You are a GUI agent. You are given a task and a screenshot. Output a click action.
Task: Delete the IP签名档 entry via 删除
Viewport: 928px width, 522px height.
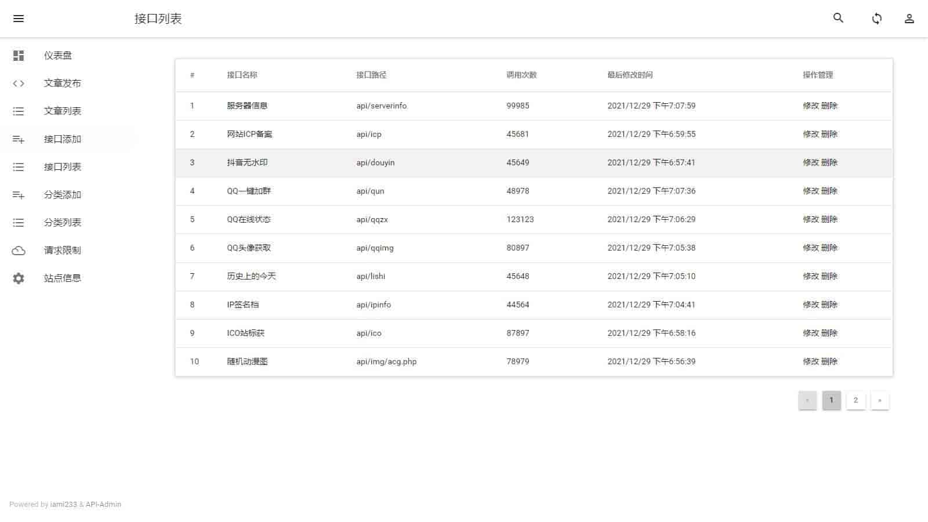829,304
